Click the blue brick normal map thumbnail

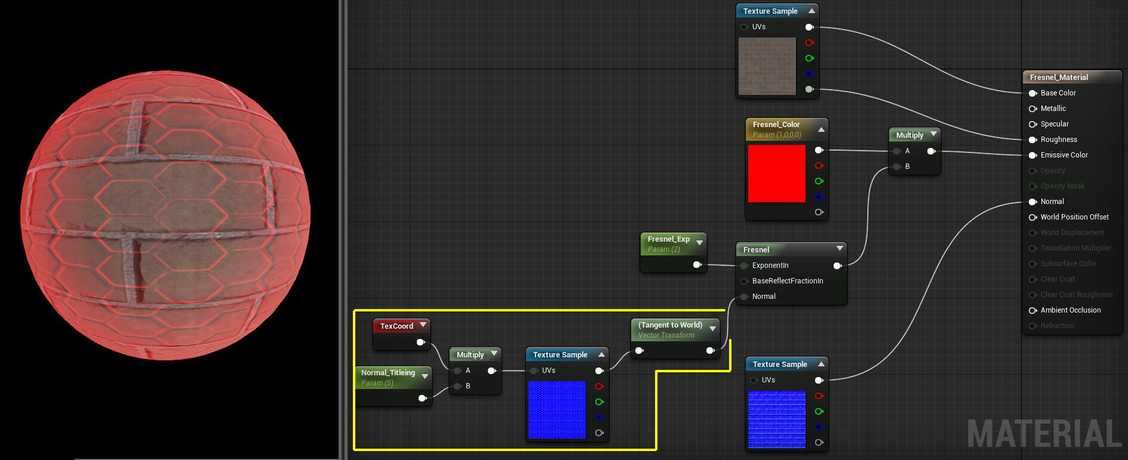point(777,419)
